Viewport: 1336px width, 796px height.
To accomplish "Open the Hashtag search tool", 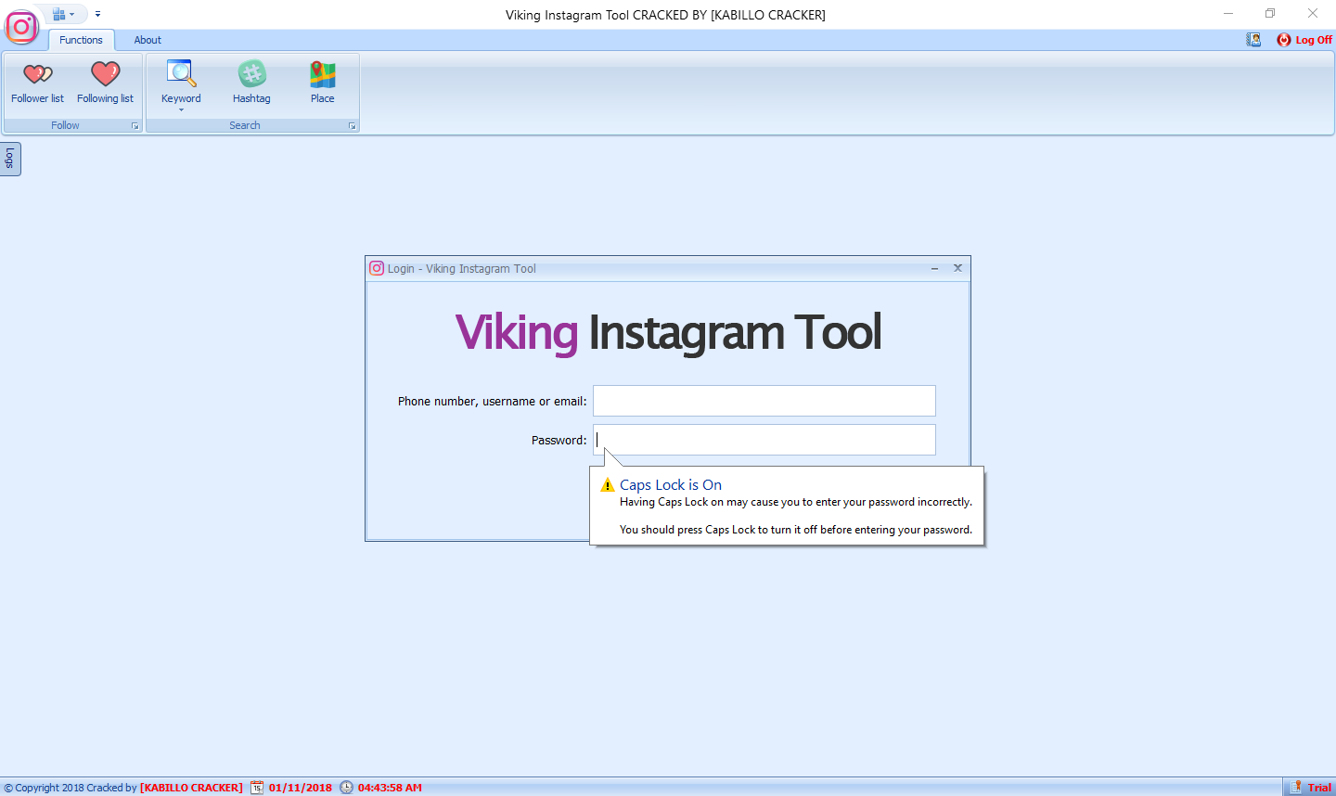I will point(251,83).
